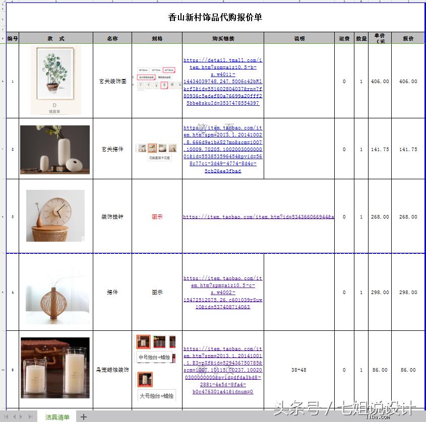Click the next-sheet navigation arrow

tap(21, 416)
